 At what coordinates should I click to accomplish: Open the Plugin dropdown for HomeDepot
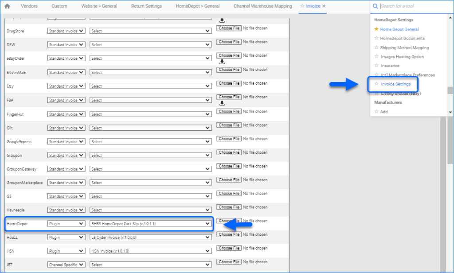tap(67, 223)
